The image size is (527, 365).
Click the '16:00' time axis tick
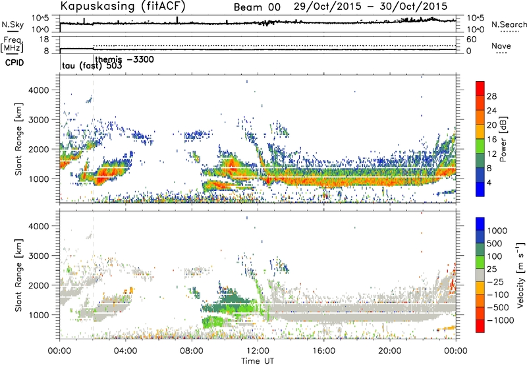pos(323,351)
